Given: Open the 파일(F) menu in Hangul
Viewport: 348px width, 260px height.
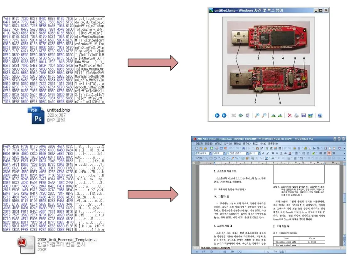Looking at the screenshot, I should [199, 144].
